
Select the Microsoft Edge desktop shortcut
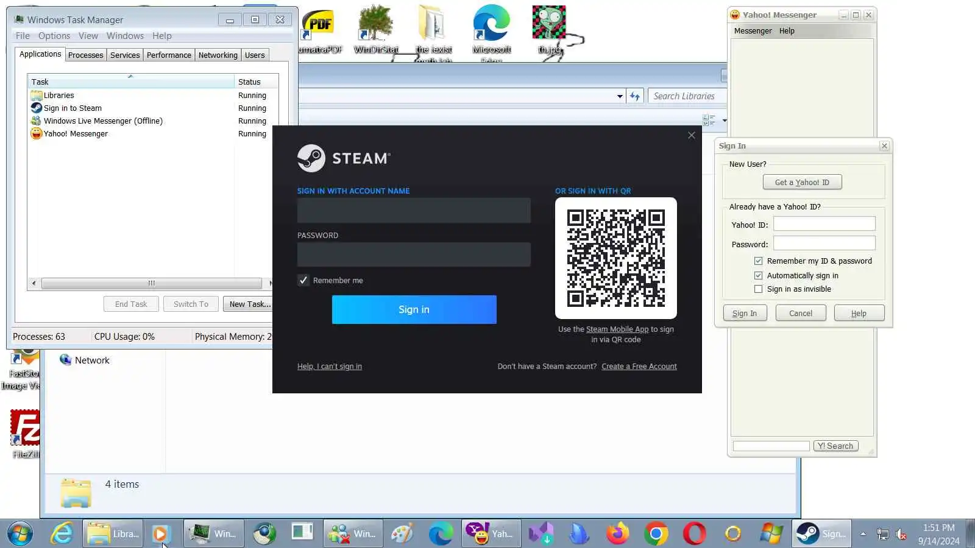coord(492,32)
